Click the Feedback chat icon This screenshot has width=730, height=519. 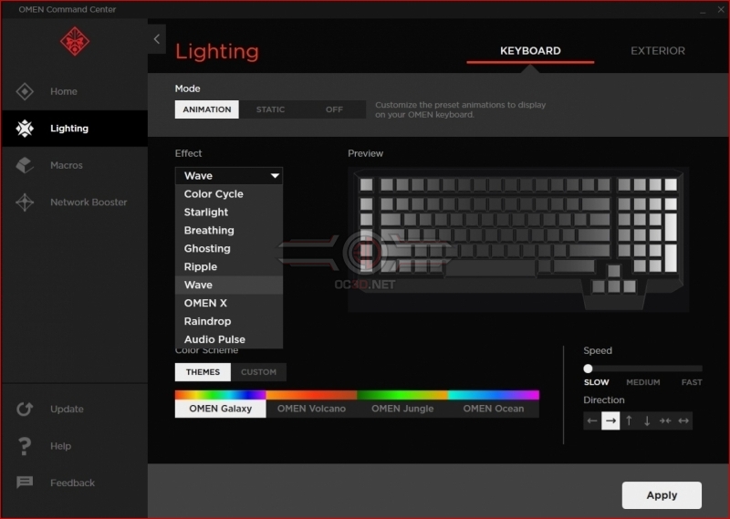(25, 483)
